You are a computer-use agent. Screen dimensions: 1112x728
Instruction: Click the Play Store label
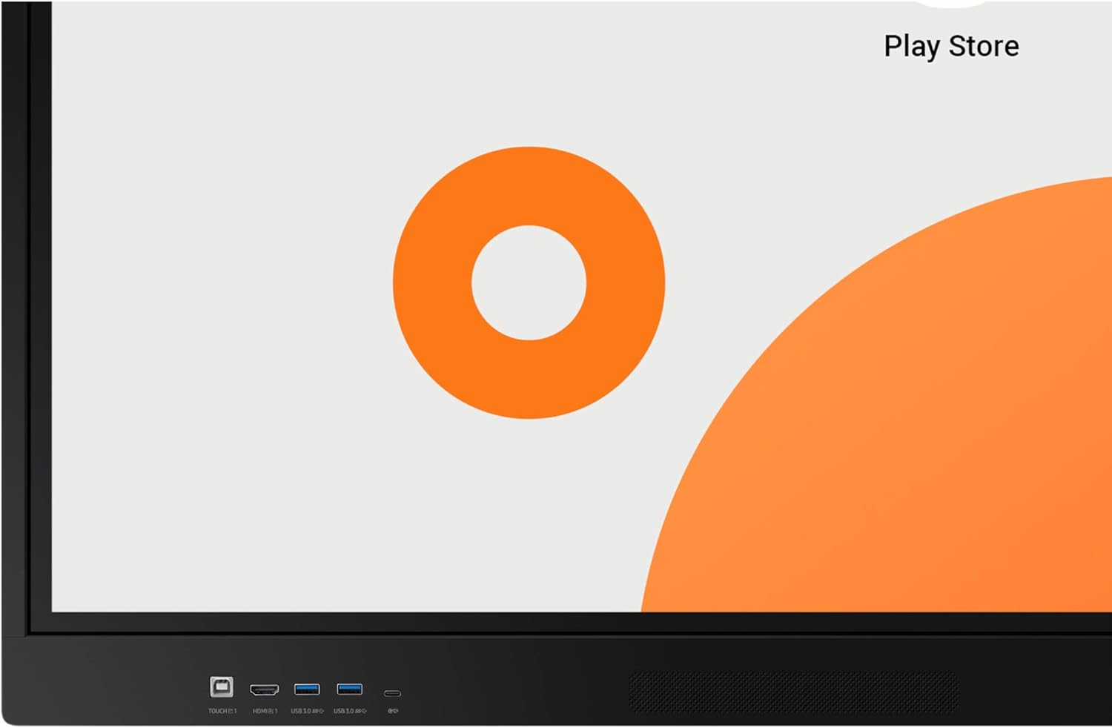[951, 46]
